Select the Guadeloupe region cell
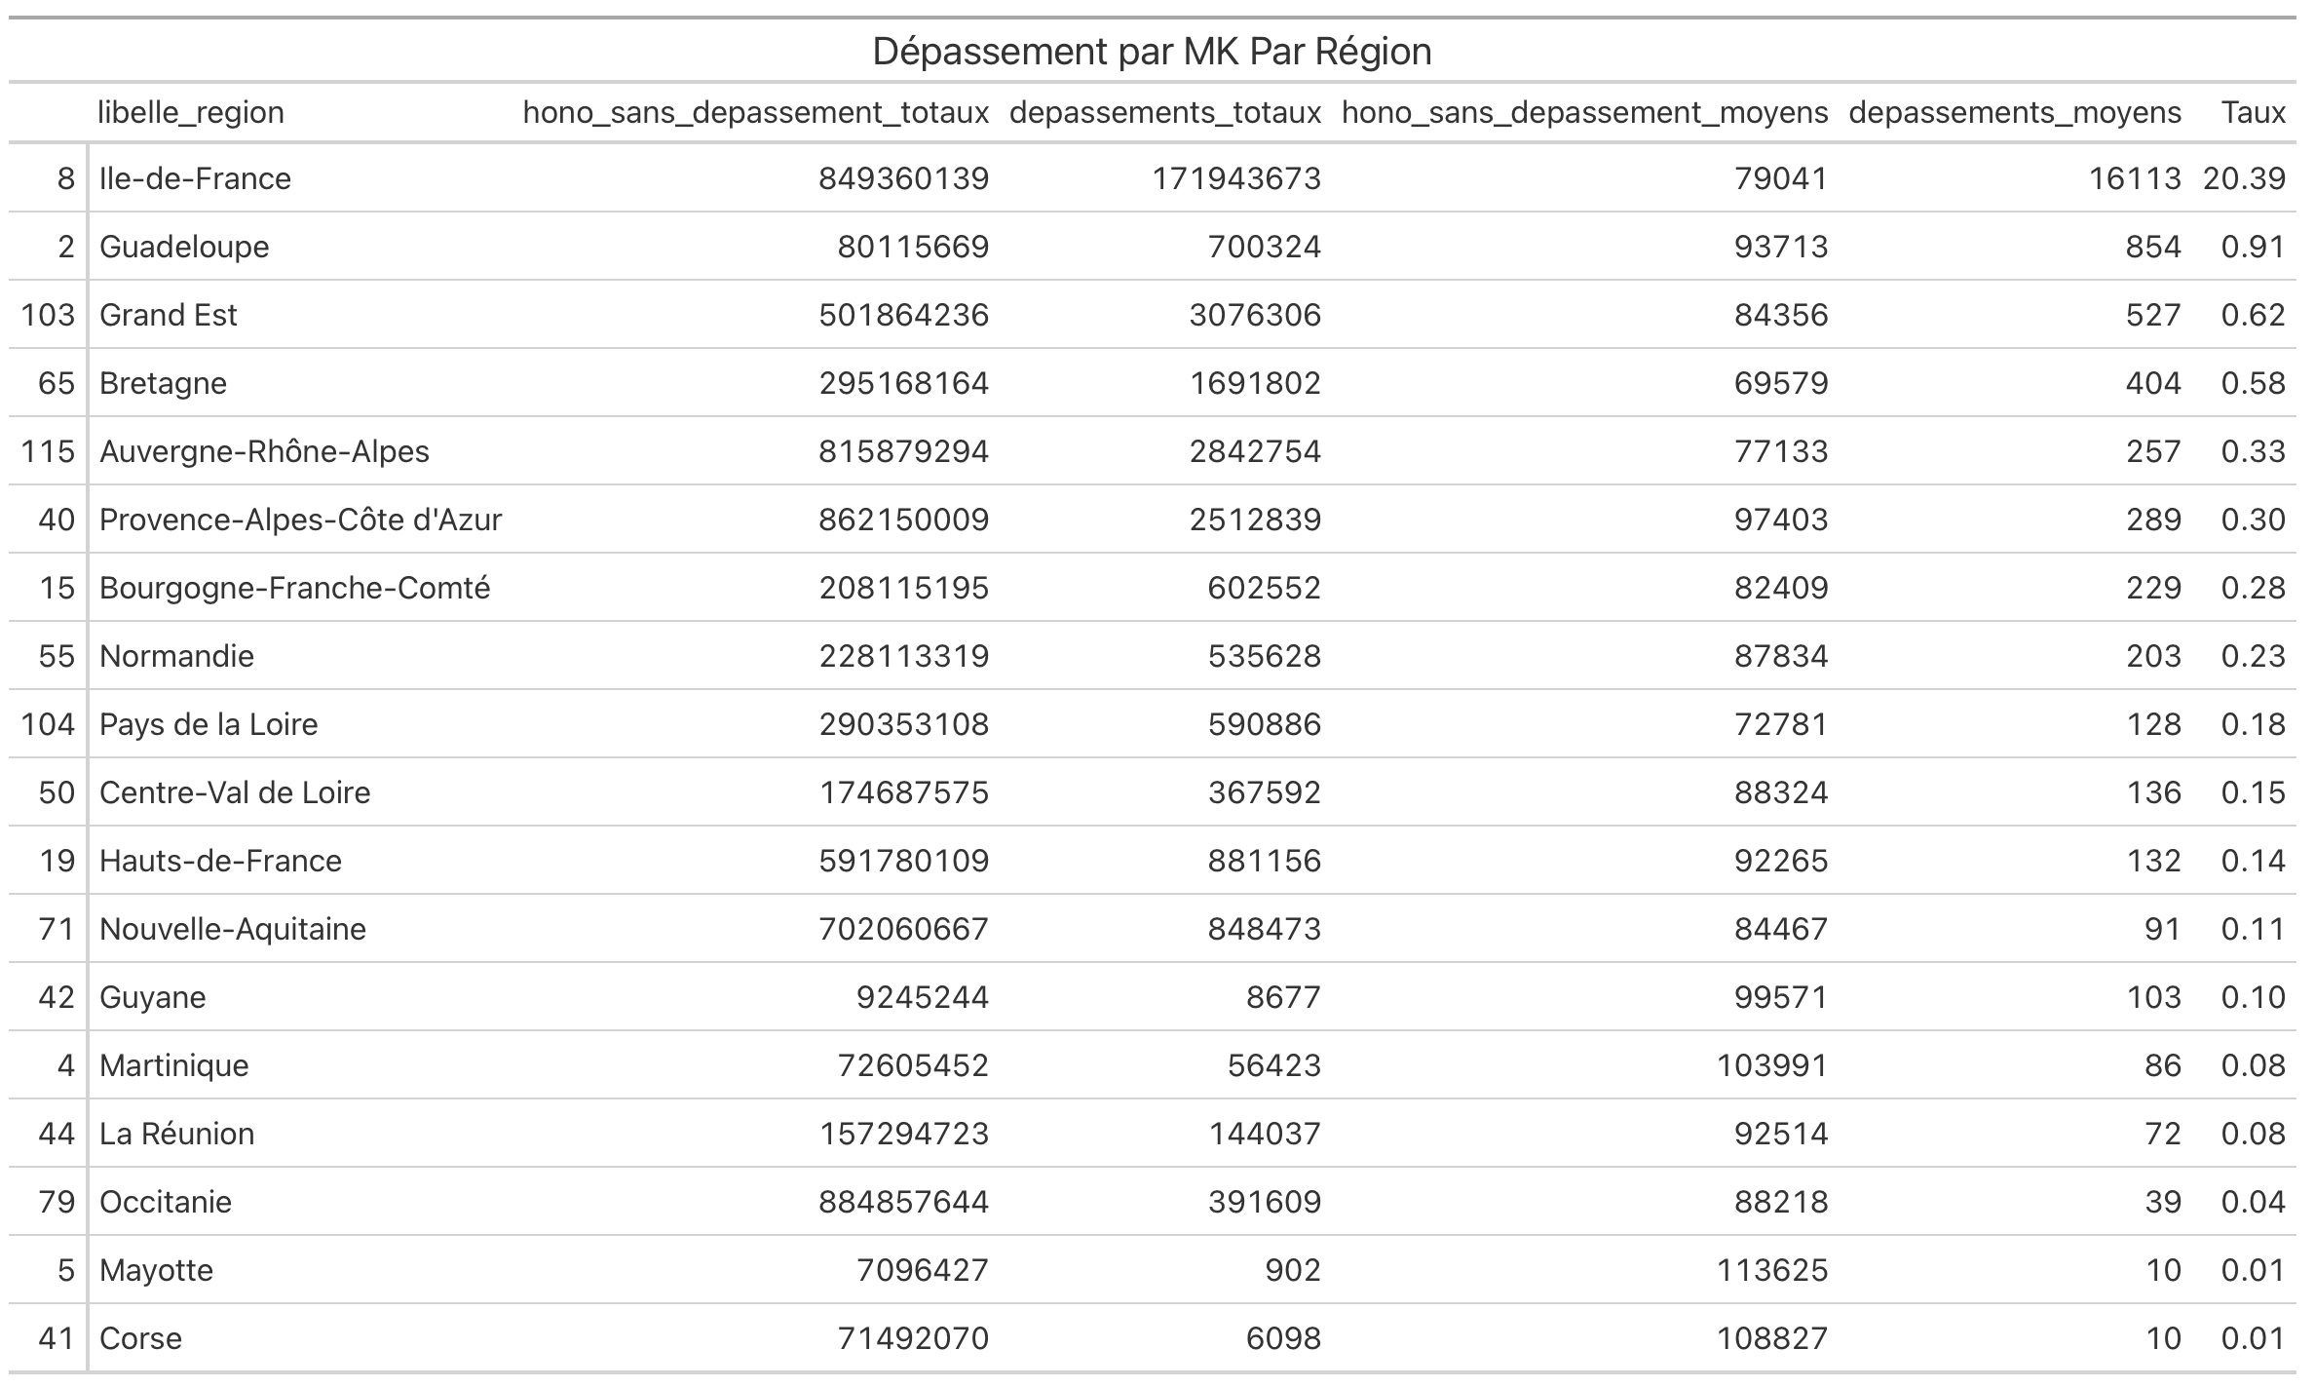 [x=184, y=247]
